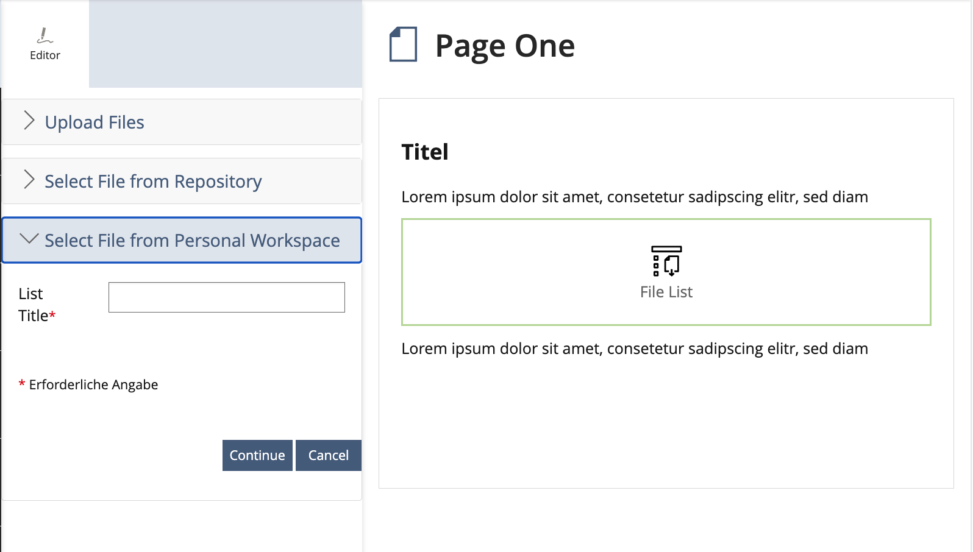
Task: Select the Titel heading on the page
Action: (x=425, y=152)
